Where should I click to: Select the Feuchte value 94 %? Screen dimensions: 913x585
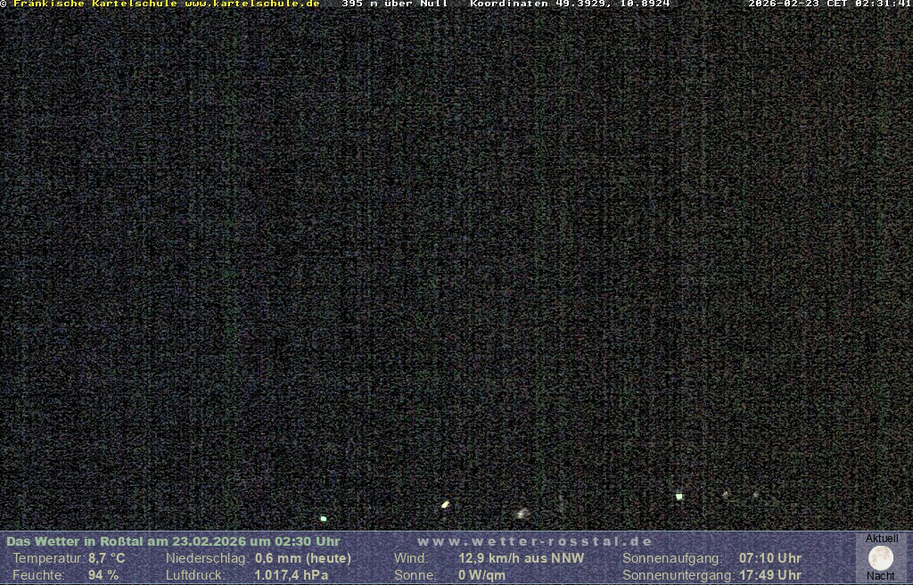[x=103, y=575]
